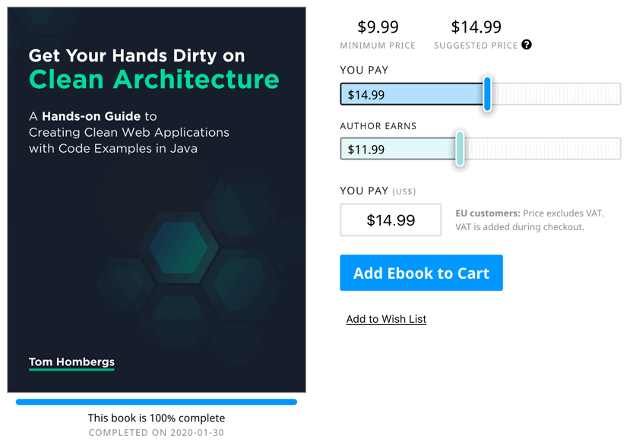
Task: Click the Minimum Price label
Action: pyautogui.click(x=378, y=46)
